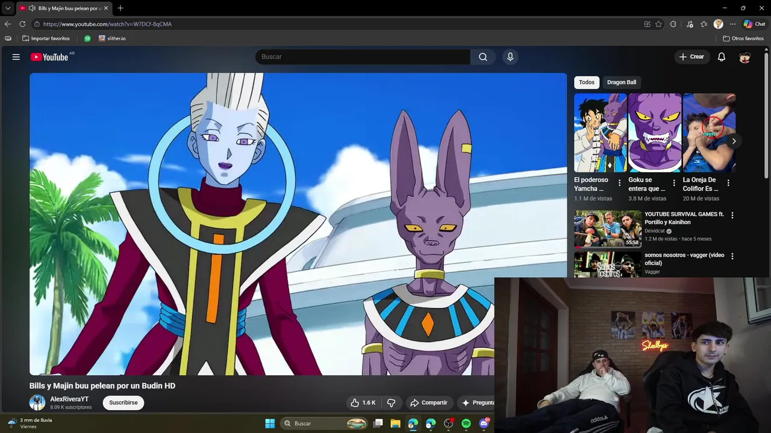Show next Shorts with the right chevron
Viewport: 771px width, 433px height.
coord(734,141)
